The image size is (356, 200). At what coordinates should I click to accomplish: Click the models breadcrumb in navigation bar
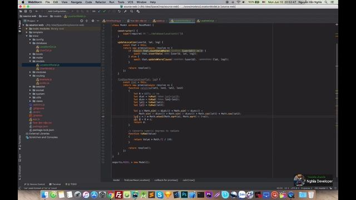[x=56, y=16]
